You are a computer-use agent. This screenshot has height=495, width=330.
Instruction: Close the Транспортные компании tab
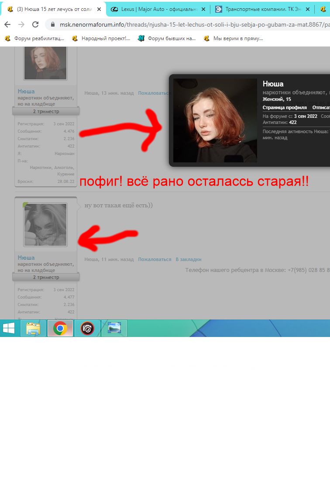tap(308, 9)
